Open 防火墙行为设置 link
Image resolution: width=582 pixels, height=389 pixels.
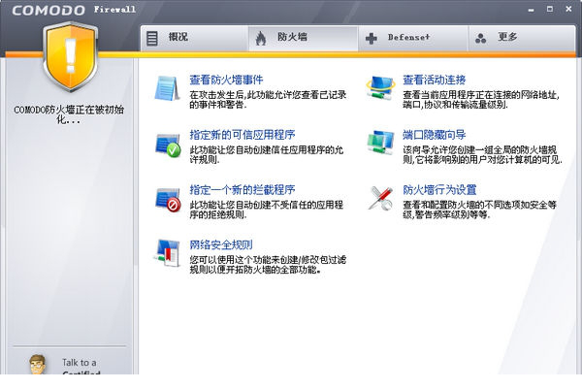[x=439, y=190]
